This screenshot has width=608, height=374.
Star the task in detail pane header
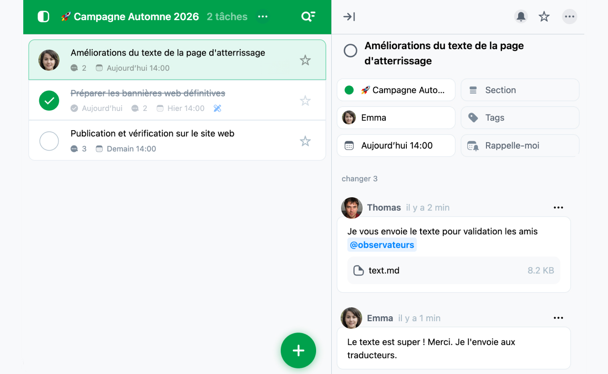click(544, 17)
